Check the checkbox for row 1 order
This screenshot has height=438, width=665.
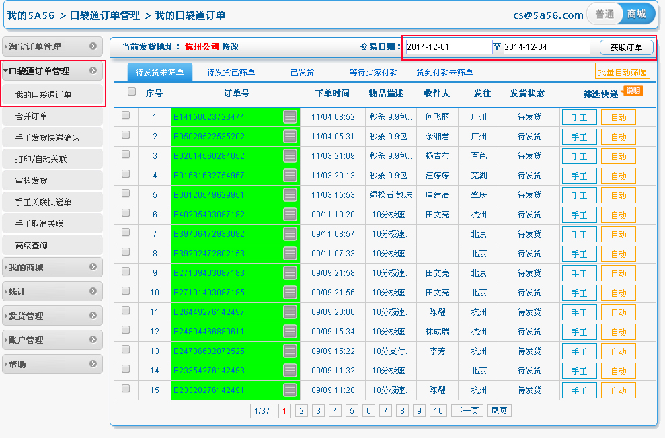point(126,116)
